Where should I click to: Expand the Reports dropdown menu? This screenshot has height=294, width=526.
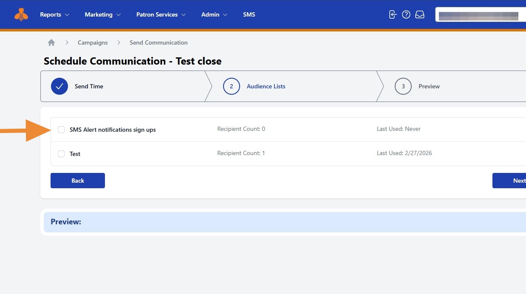point(54,14)
